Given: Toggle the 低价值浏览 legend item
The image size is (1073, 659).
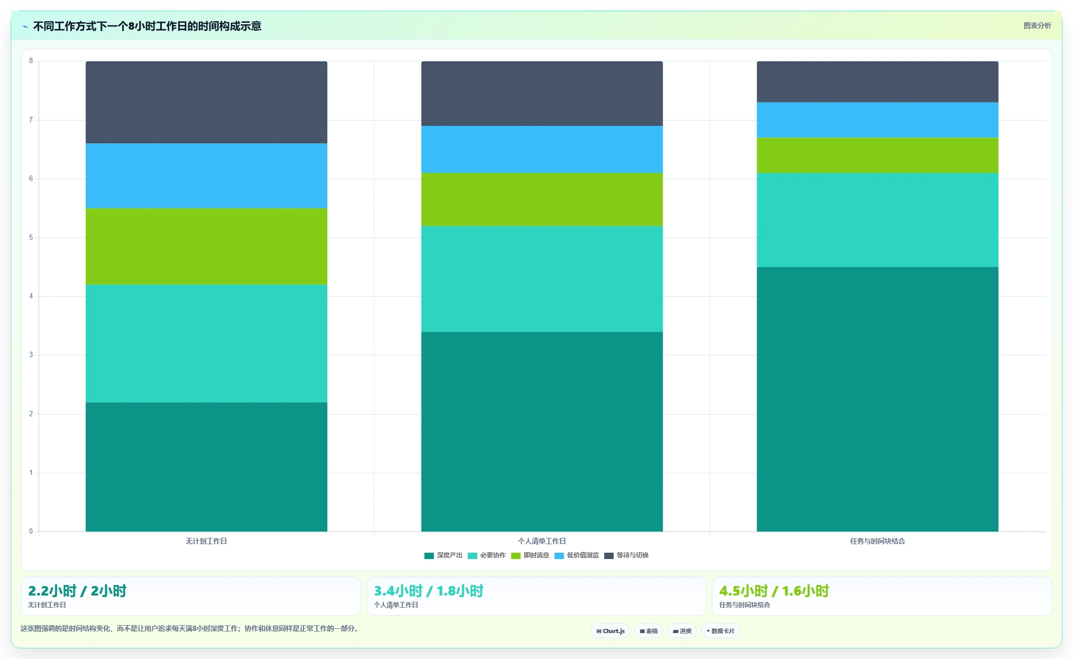Looking at the screenshot, I should [576, 555].
